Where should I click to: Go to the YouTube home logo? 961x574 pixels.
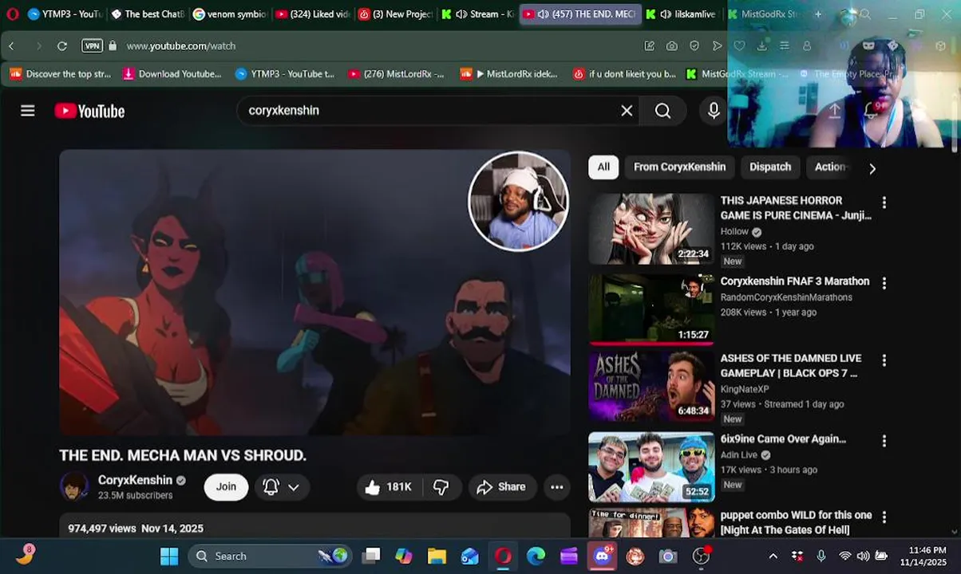[89, 111]
